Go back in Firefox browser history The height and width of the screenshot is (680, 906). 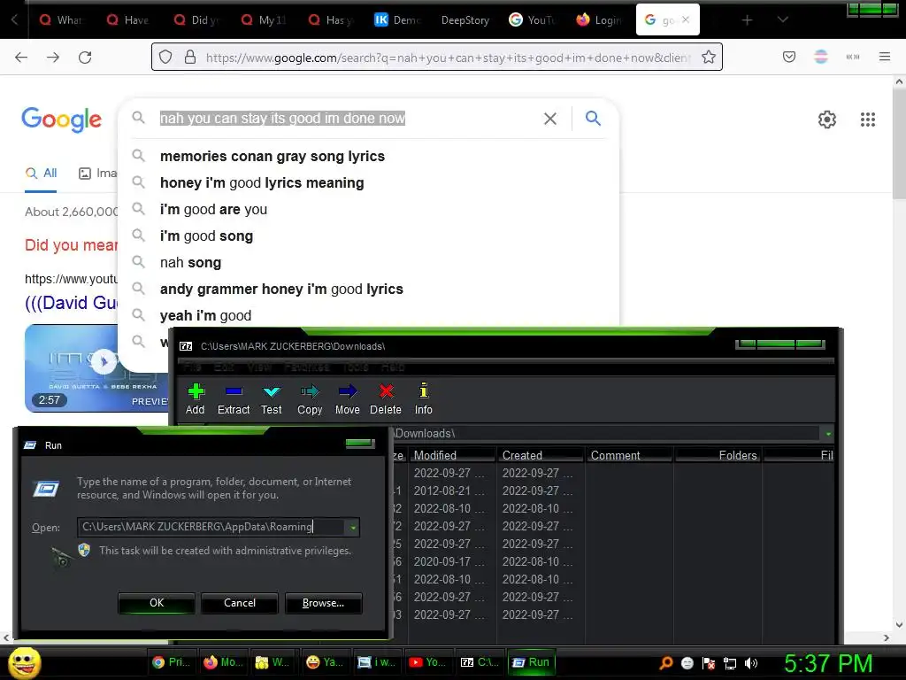(x=21, y=58)
